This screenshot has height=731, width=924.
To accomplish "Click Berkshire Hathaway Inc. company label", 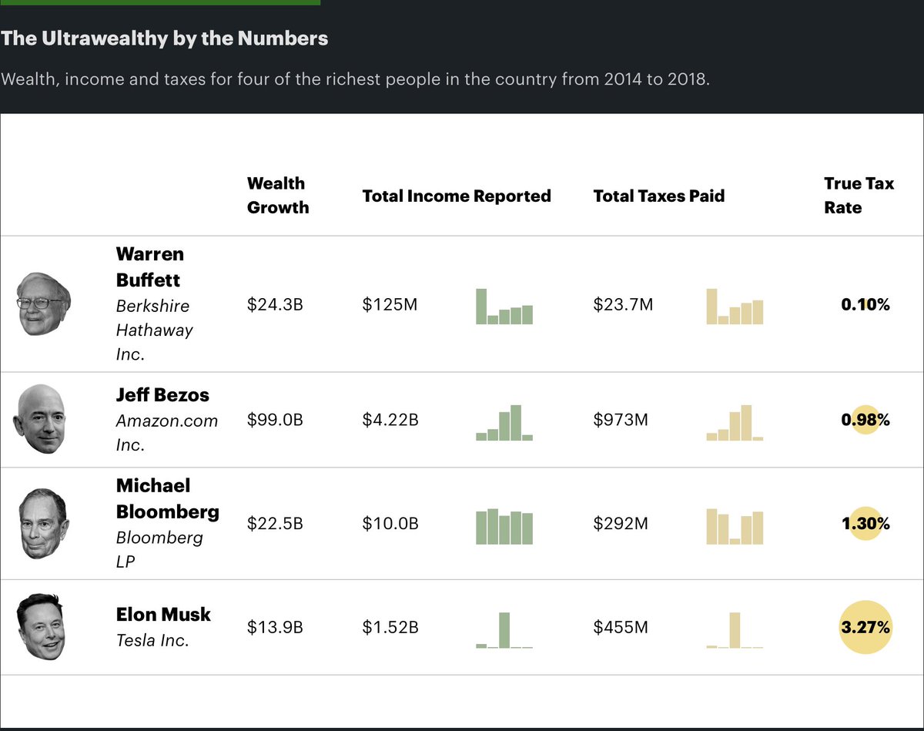I will pyautogui.click(x=155, y=330).
